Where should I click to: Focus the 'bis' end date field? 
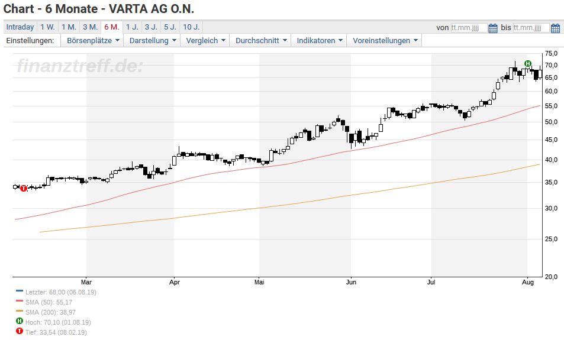coord(531,28)
